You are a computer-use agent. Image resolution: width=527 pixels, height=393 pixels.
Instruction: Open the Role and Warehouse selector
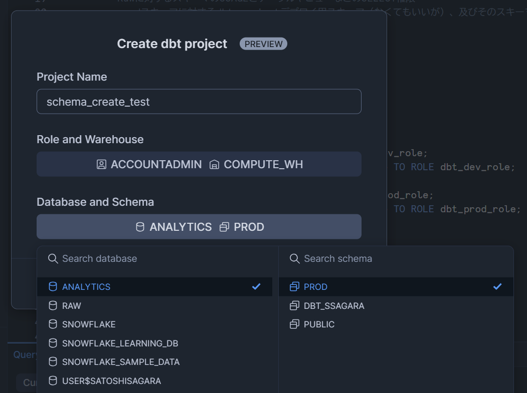tap(199, 164)
